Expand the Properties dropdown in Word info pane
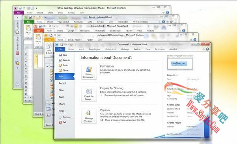Image resolution: width=237 pixels, height=144 pixels. pos(172,75)
